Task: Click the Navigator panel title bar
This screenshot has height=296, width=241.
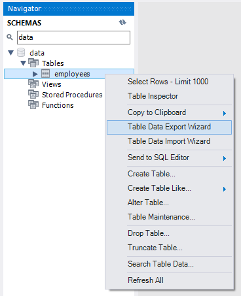Action: [x=69, y=8]
